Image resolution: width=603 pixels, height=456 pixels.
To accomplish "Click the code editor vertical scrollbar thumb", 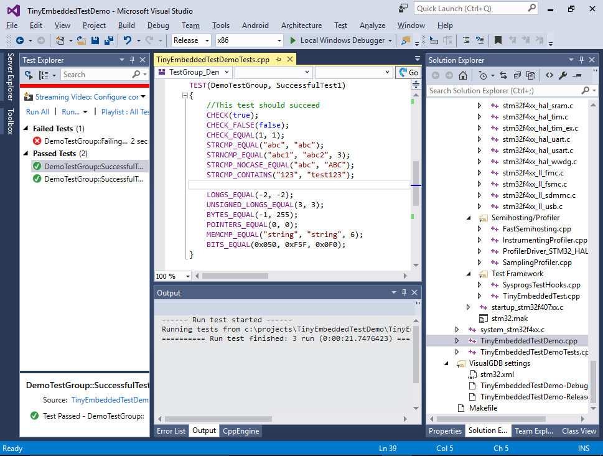I will (x=416, y=184).
